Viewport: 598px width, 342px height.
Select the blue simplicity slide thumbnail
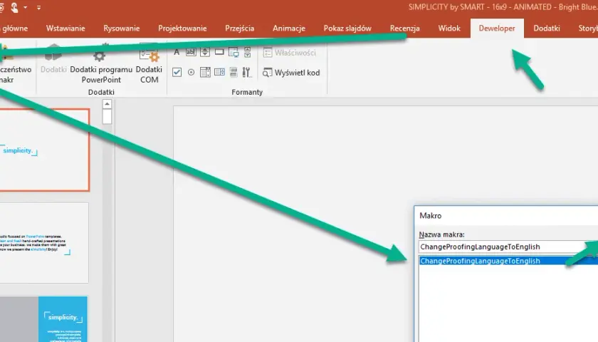pos(44,319)
